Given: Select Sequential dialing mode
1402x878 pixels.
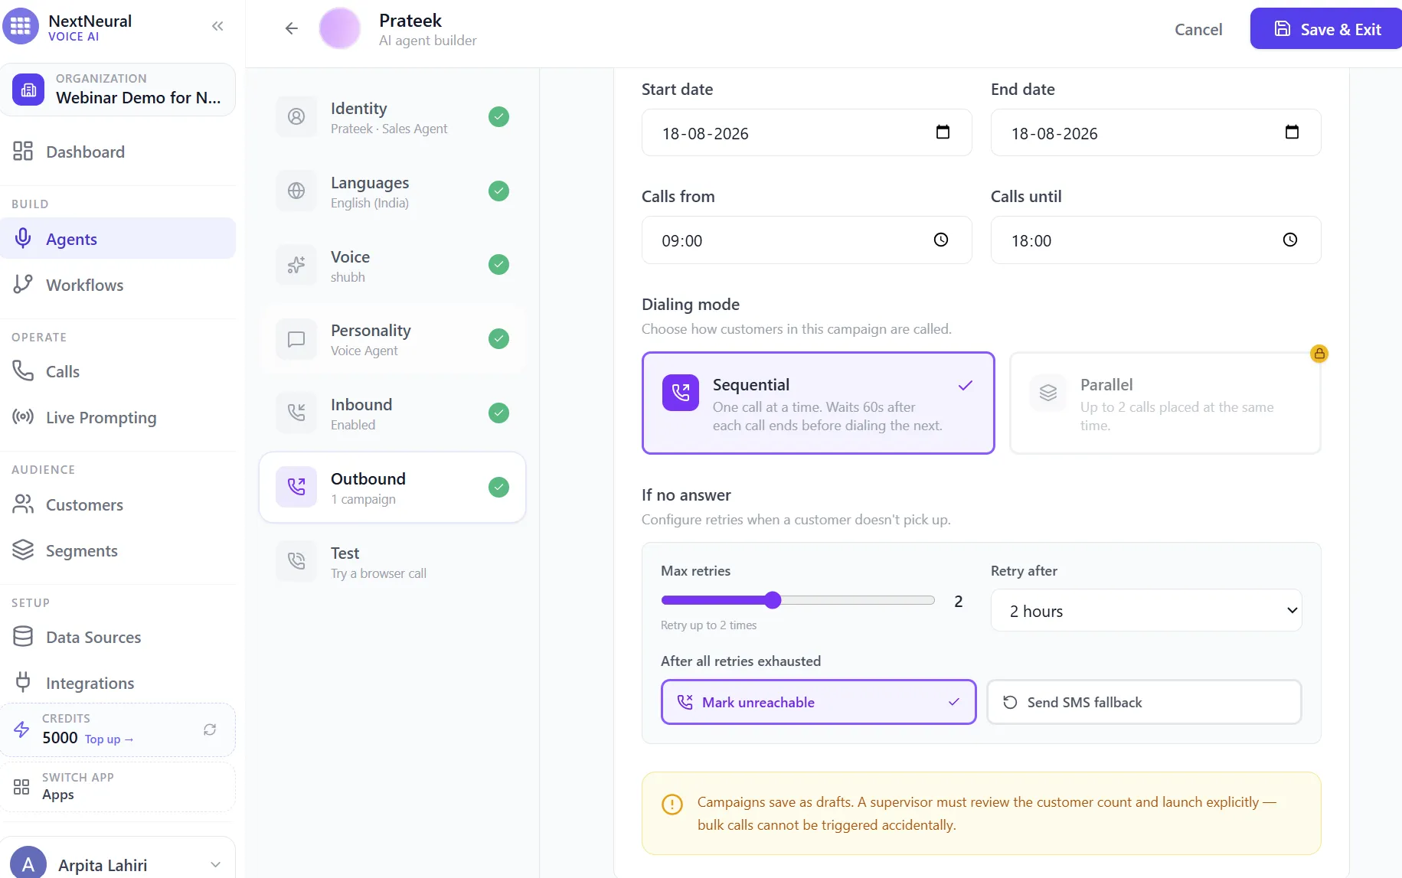Looking at the screenshot, I should click(x=818, y=403).
